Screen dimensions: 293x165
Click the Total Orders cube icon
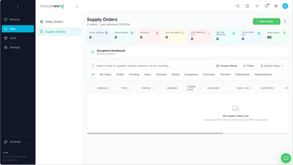click(106, 33)
